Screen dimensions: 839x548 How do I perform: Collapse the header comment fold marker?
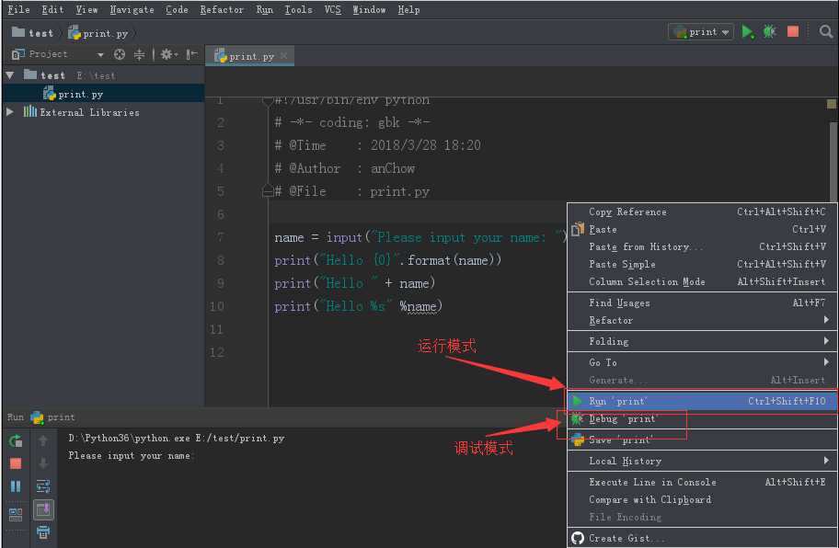click(x=268, y=191)
